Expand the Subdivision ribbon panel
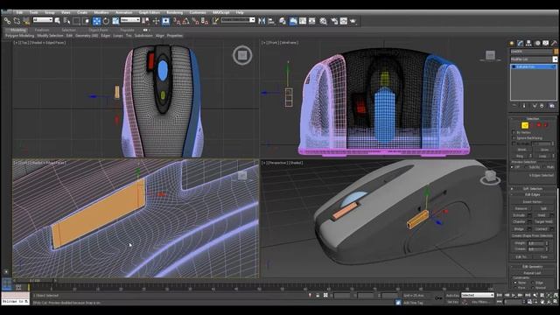Screen dimensions: 560x315 point(143,36)
